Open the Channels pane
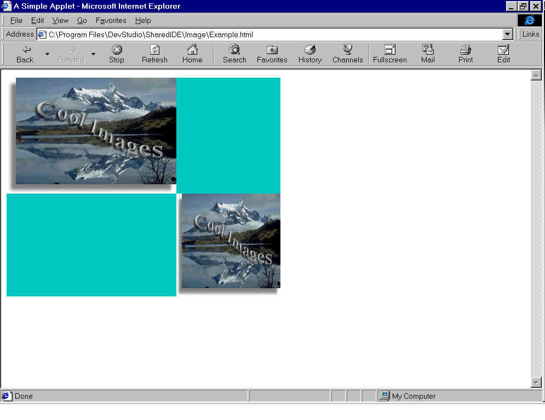 coord(348,54)
